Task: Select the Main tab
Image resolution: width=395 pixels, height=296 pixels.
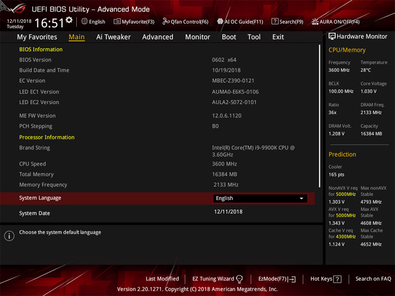Action: tap(77, 37)
